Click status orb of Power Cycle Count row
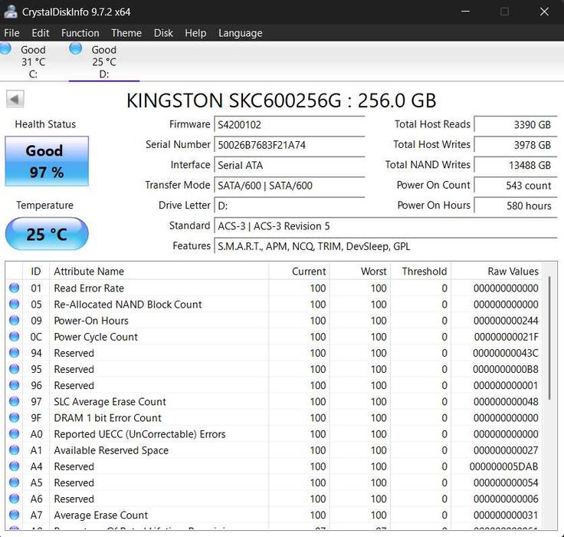 (14, 336)
